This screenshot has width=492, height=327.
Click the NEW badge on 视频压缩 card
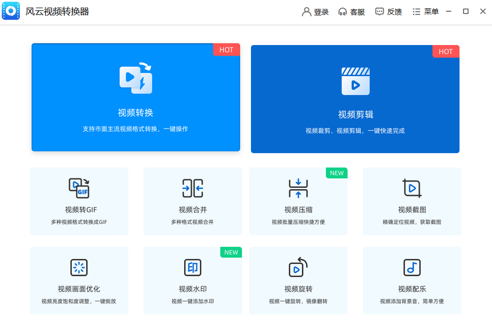337,173
